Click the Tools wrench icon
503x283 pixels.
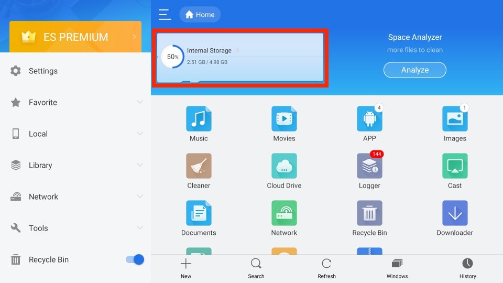[x=15, y=228]
